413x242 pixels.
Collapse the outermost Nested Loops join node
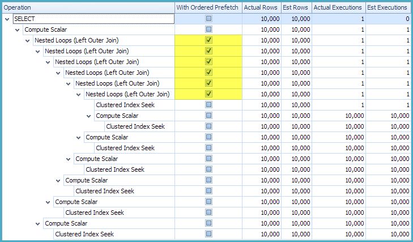(x=27, y=40)
